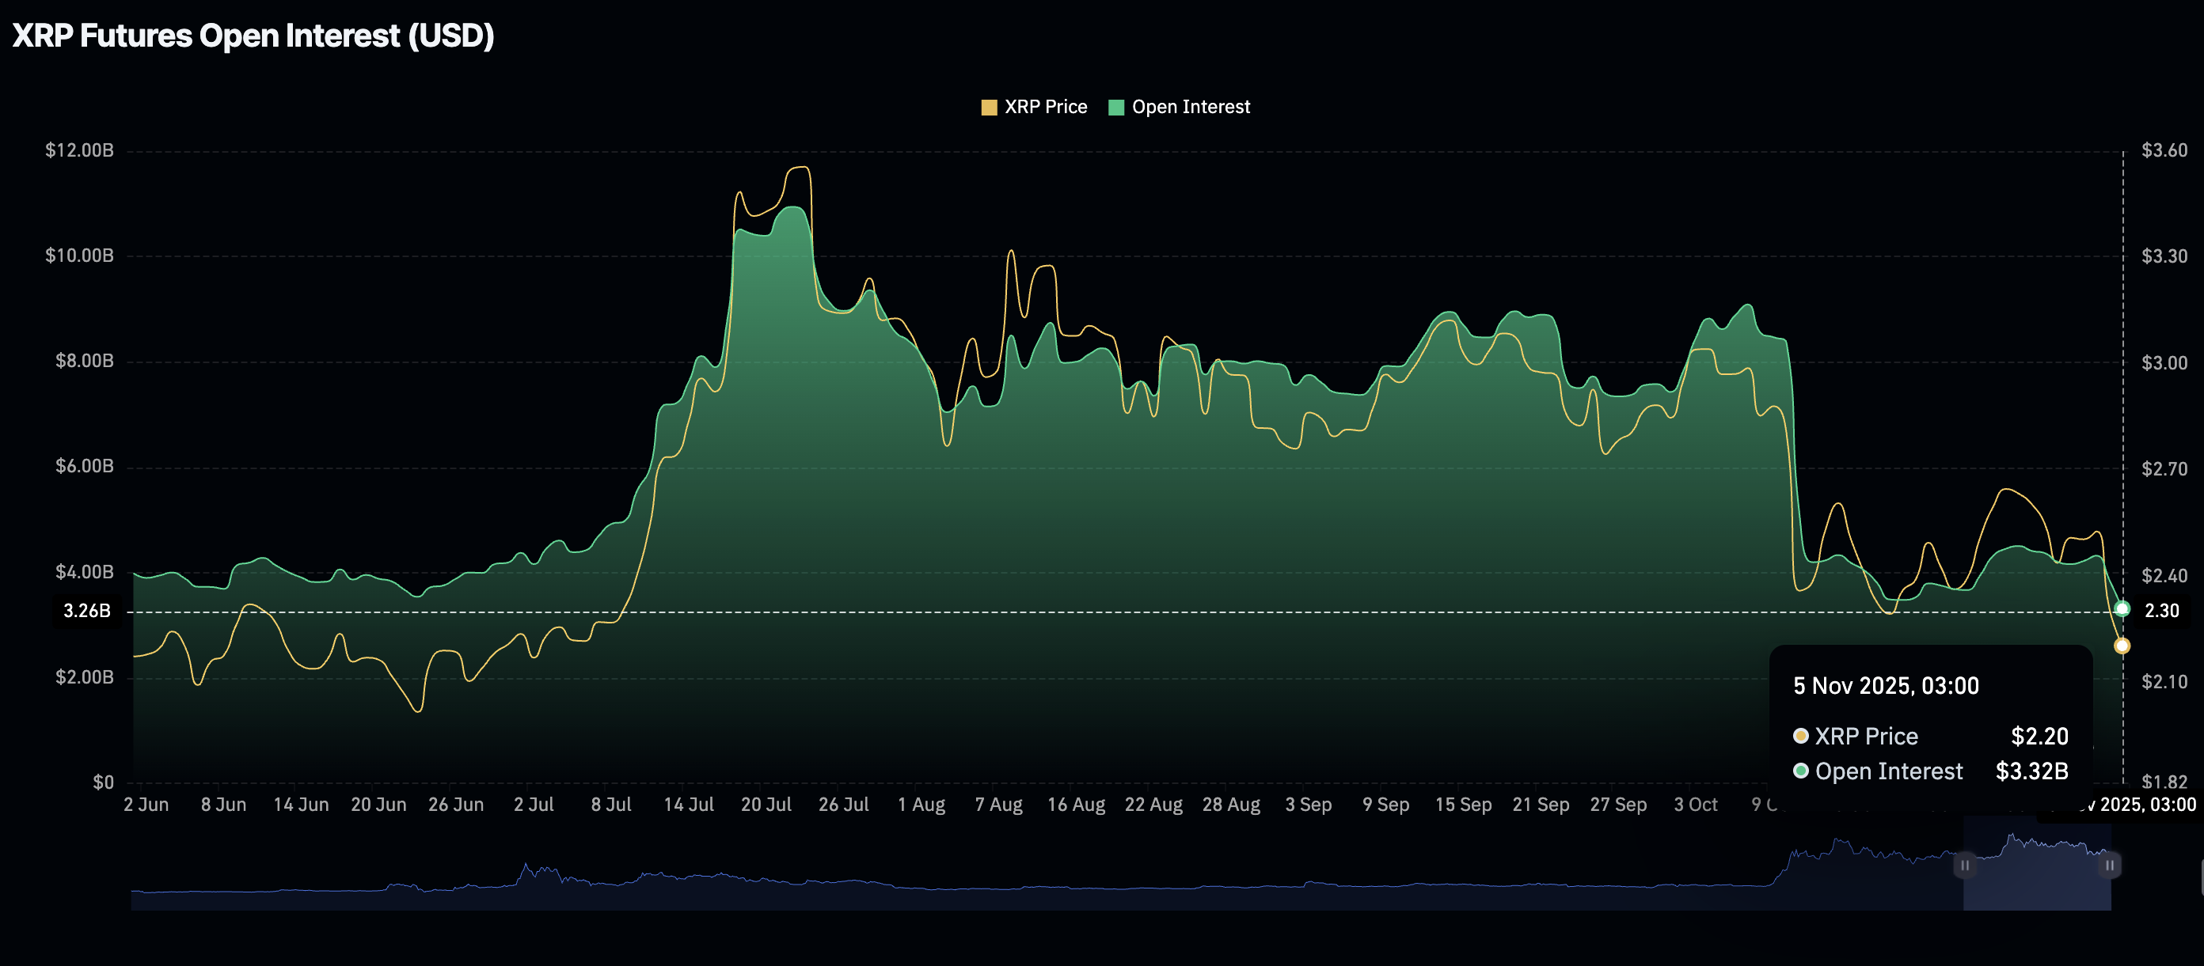Screen dimensions: 2204x966
Task: Click the 3.26B crosshair label
Action: coord(85,610)
